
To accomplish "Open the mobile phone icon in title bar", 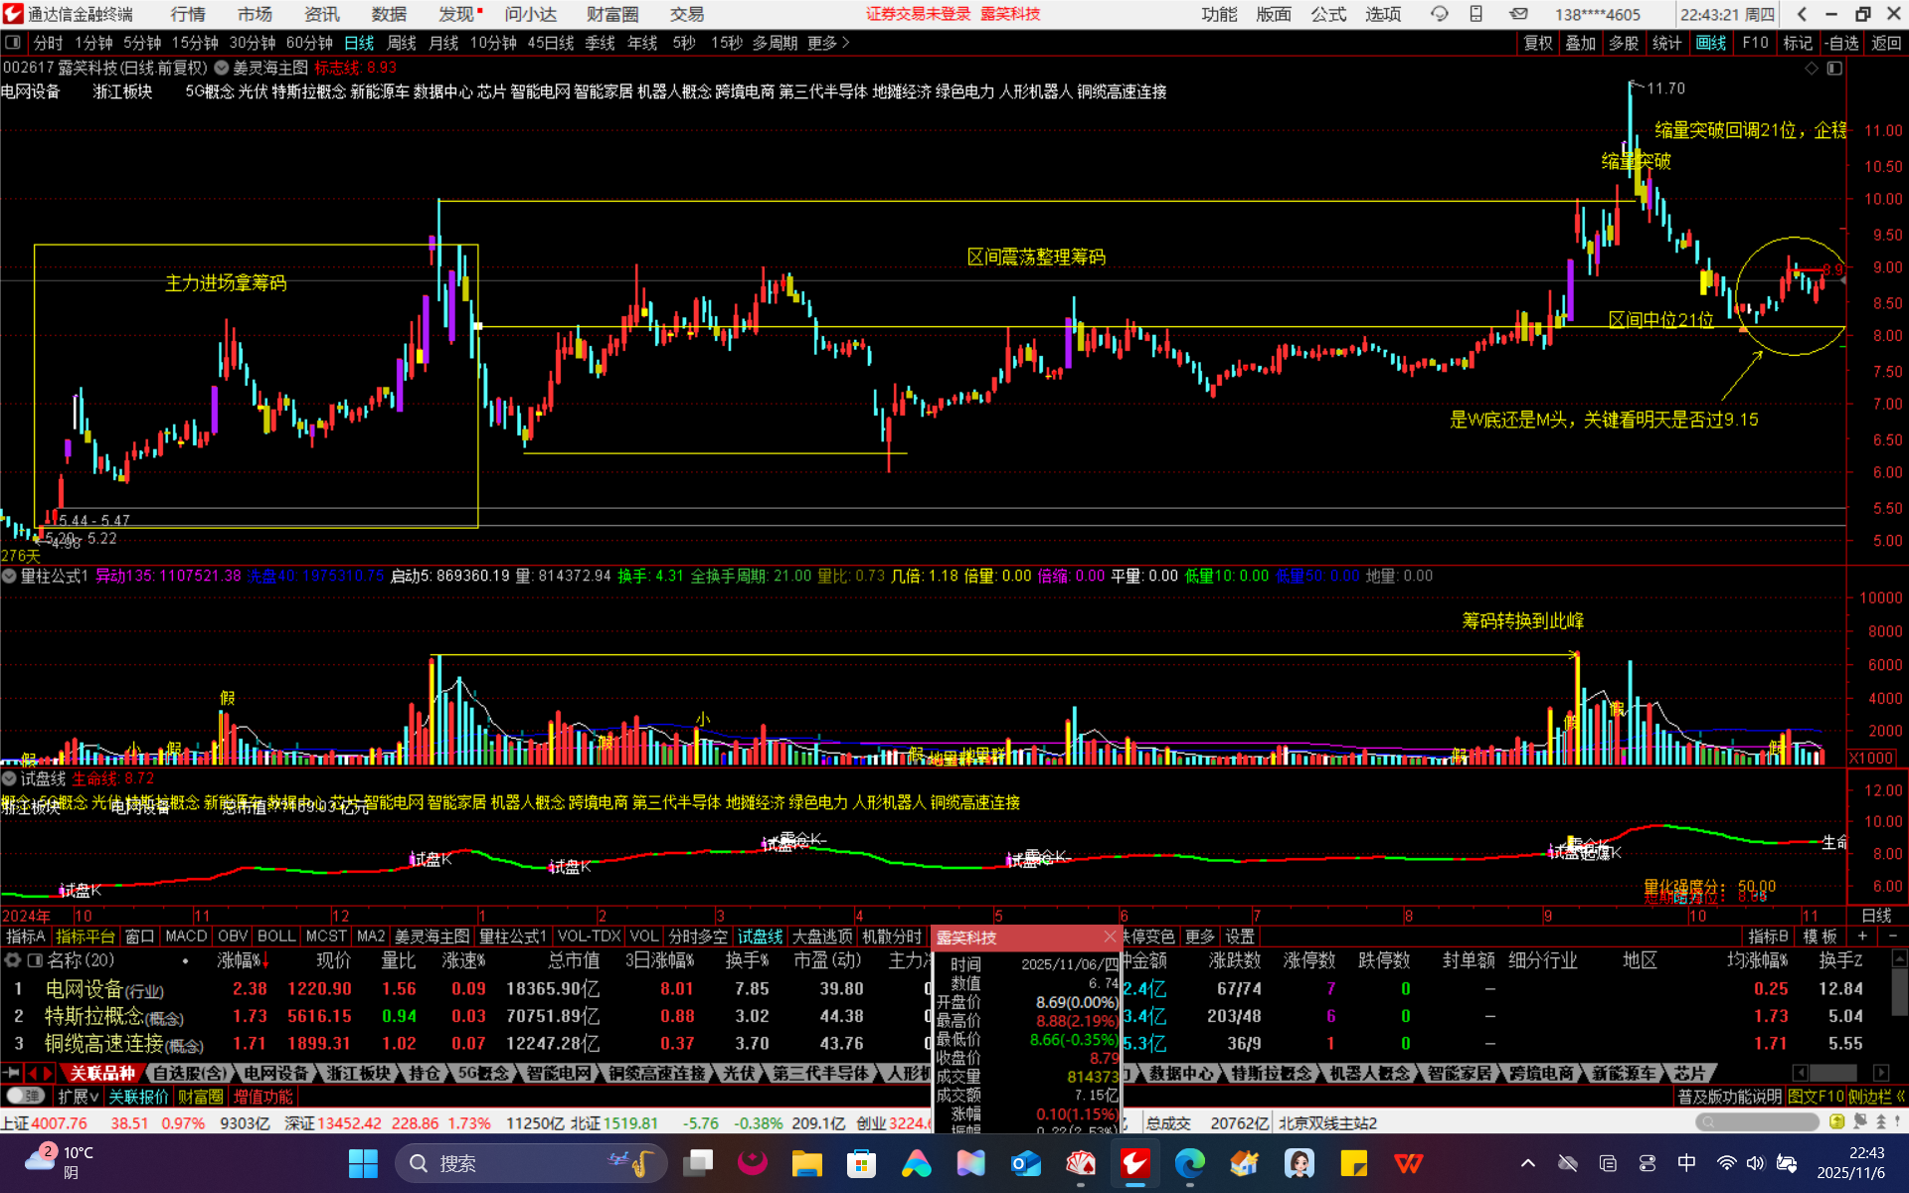I will 1475,14.
